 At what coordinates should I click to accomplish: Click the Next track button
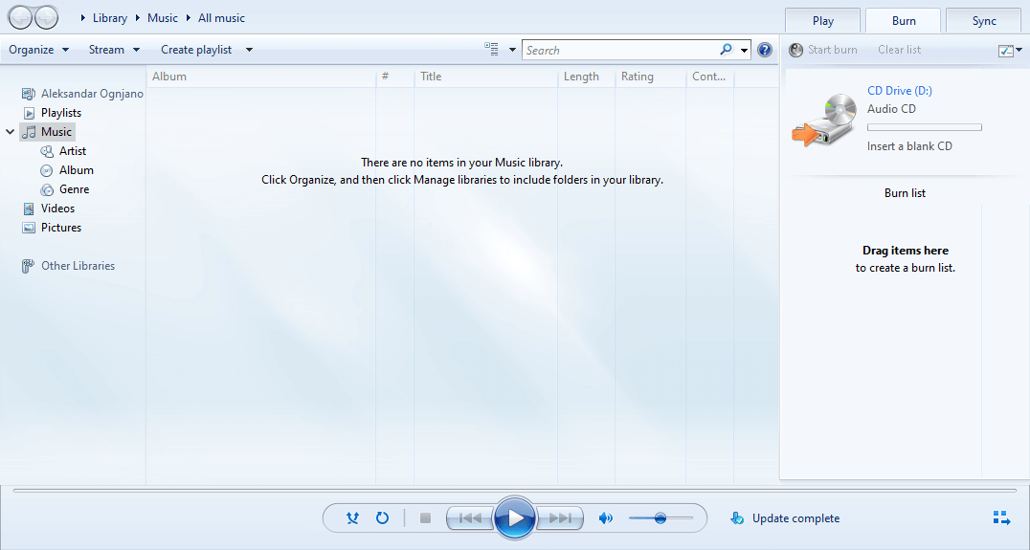click(560, 517)
